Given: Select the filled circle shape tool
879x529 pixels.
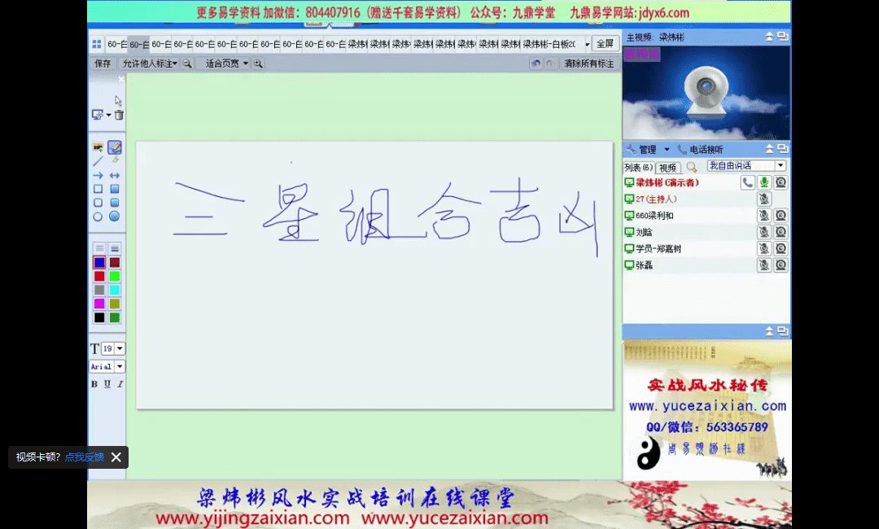Looking at the screenshot, I should [x=115, y=216].
